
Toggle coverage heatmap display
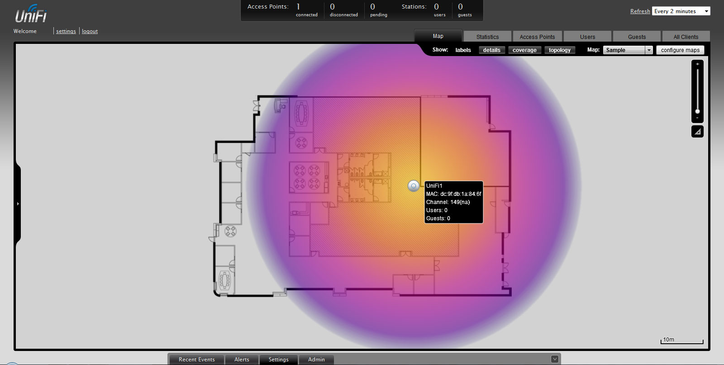[524, 50]
